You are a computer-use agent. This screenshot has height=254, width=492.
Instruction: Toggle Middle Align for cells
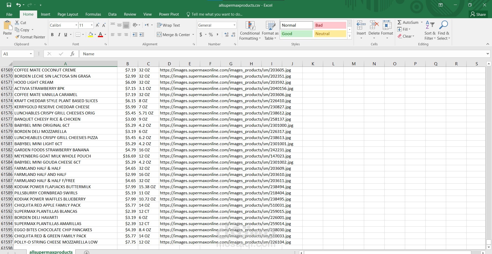click(x=119, y=25)
